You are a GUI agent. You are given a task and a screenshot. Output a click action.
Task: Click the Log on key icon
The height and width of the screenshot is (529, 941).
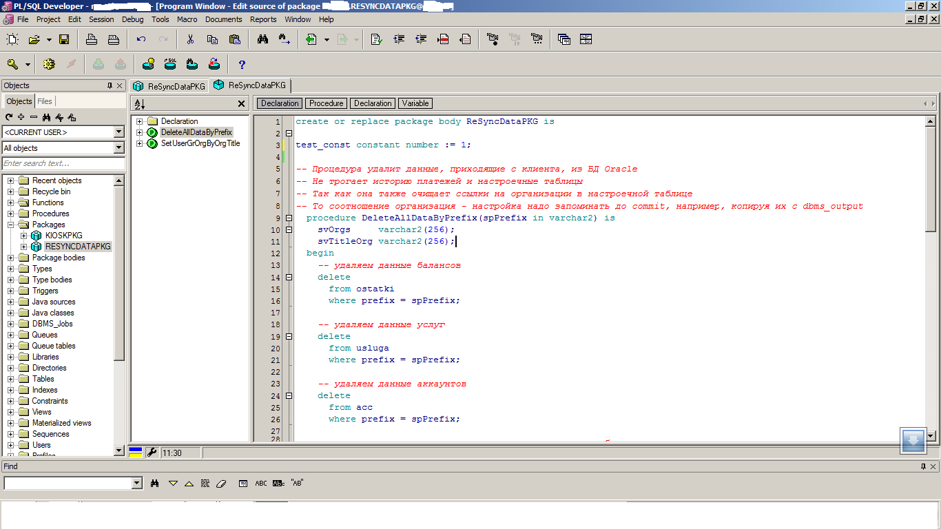coord(12,64)
